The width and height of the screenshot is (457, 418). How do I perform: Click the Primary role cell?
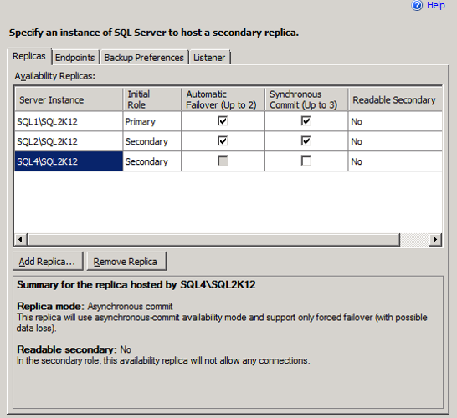click(x=151, y=121)
